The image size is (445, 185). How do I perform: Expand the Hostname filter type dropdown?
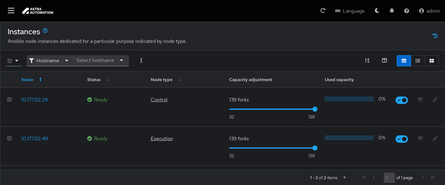point(49,61)
